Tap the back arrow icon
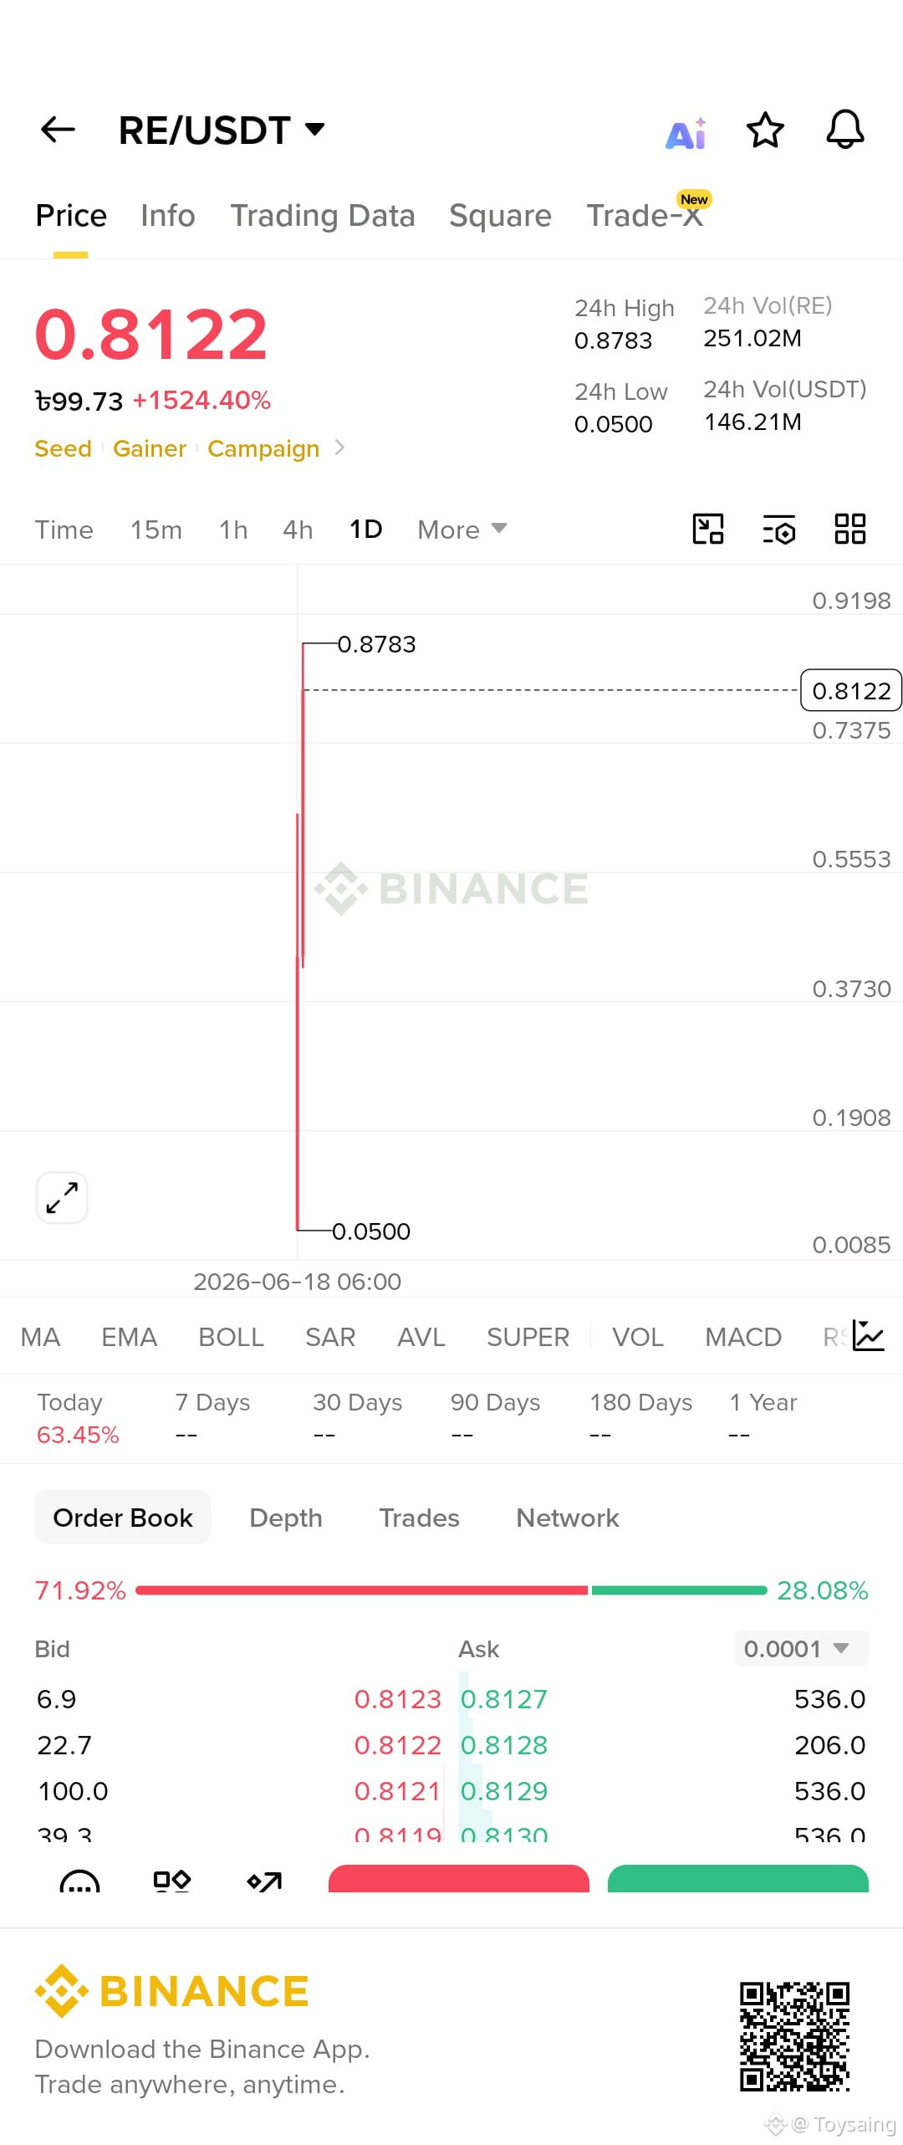 pos(58,130)
